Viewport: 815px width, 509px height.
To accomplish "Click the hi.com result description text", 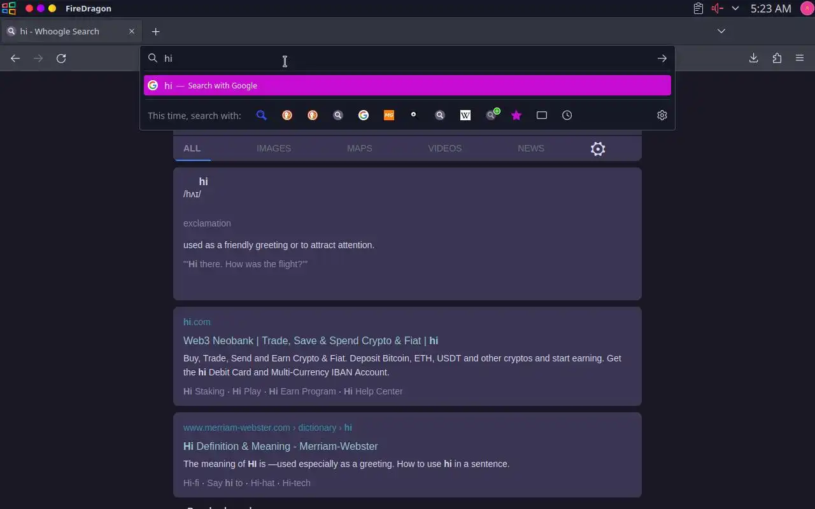I will pos(402,365).
